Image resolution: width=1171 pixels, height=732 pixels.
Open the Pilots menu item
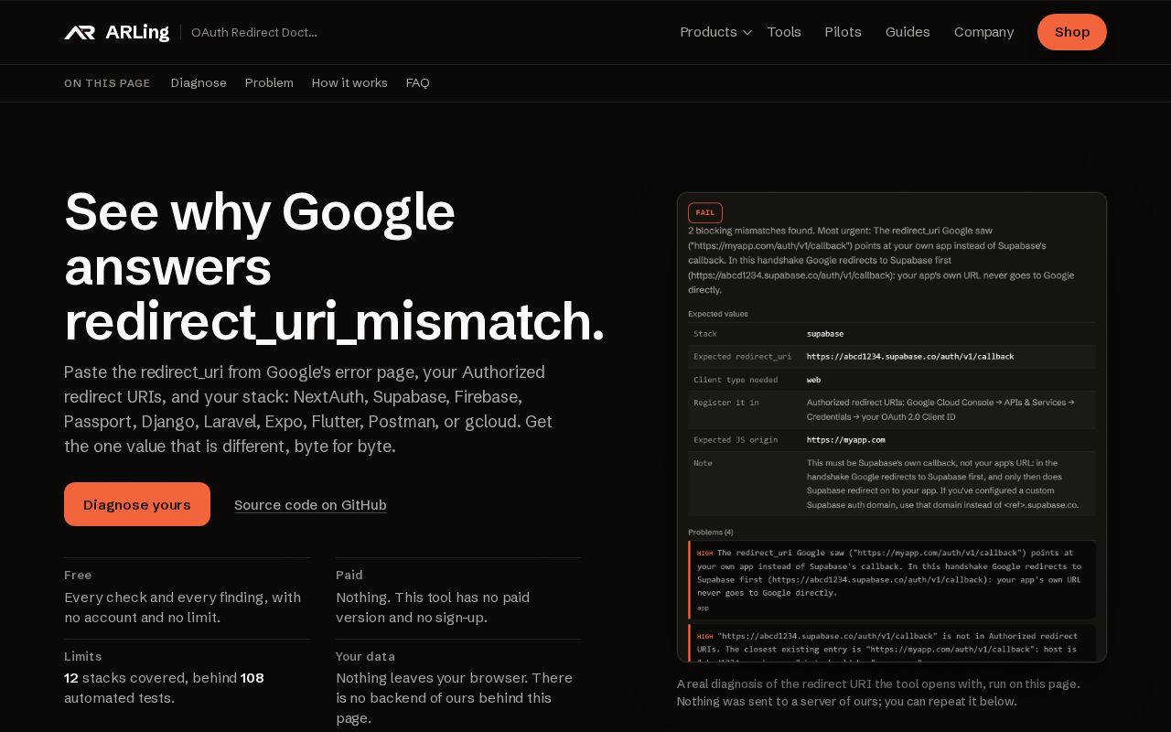[x=843, y=32]
